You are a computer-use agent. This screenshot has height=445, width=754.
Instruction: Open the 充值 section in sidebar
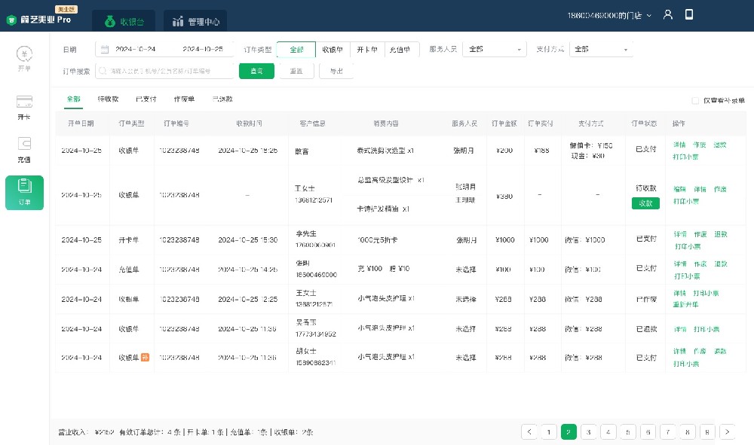pyautogui.click(x=24, y=148)
